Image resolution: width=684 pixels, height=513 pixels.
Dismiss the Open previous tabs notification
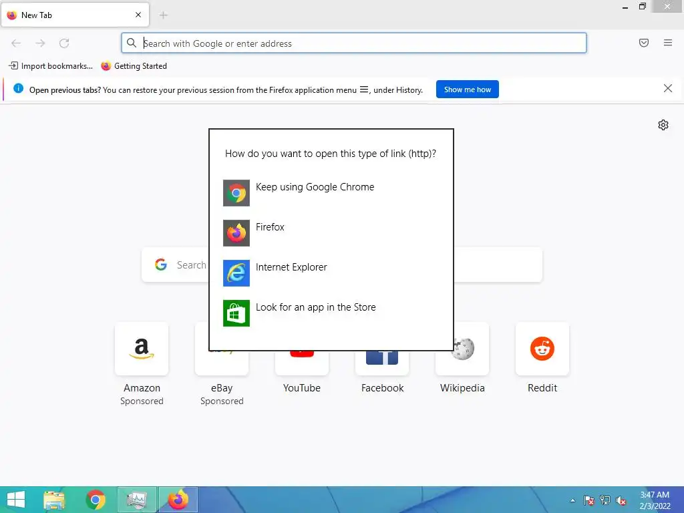[668, 89]
